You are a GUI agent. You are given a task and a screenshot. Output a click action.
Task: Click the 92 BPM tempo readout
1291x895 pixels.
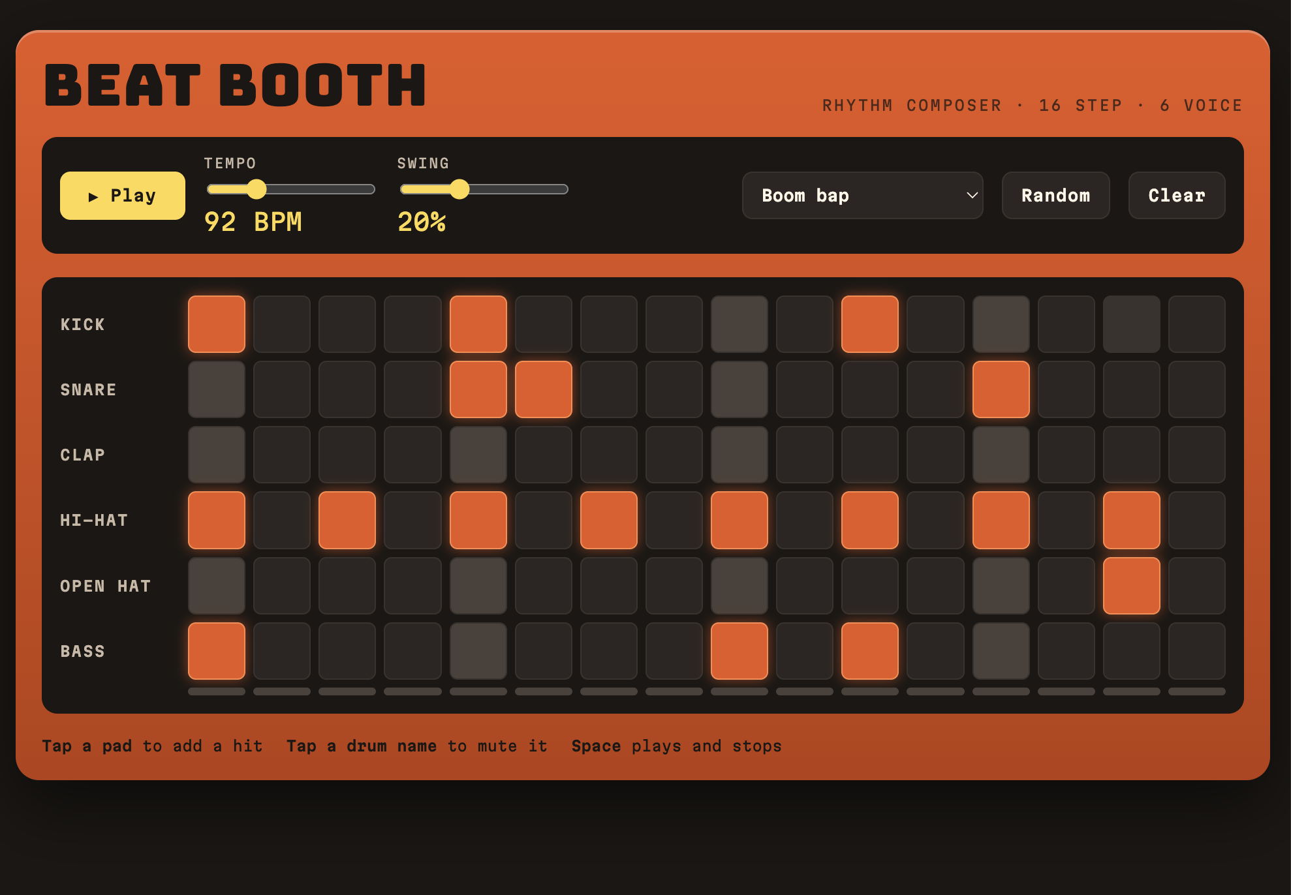pos(253,222)
